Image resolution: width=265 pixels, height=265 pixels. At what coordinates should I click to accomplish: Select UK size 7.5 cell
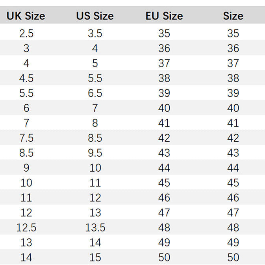[x=26, y=138]
